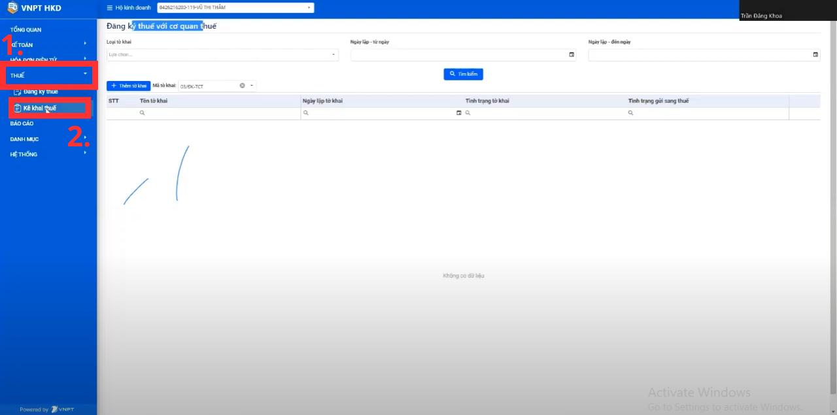The height and width of the screenshot is (415, 837).
Task: Open BÁO CÁO menu item
Action: pos(22,124)
